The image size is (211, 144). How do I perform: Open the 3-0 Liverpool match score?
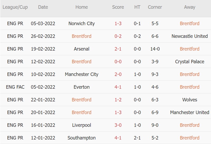pos(118,125)
